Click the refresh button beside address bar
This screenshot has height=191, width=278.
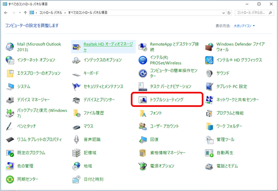pyautogui.click(x=230, y=13)
